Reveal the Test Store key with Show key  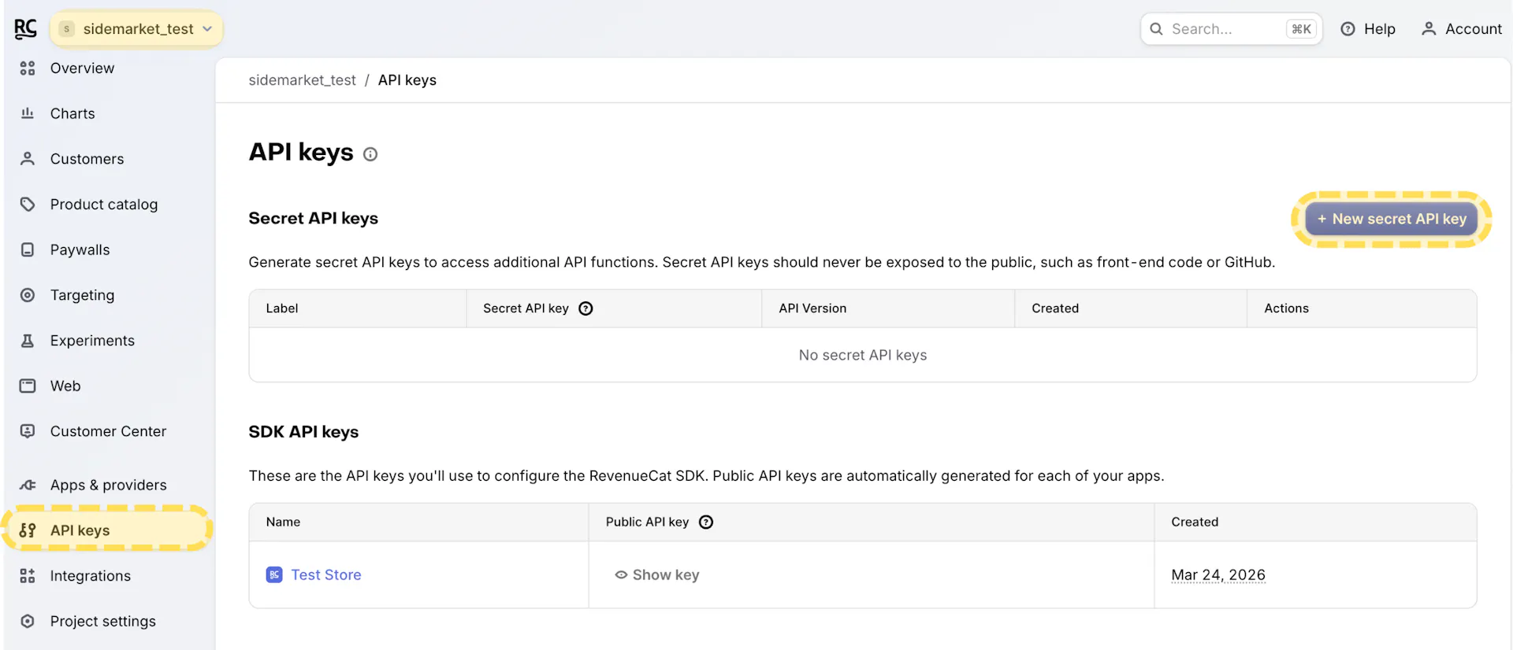pos(657,575)
